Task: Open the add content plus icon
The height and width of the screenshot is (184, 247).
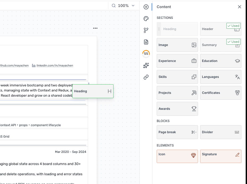Action: [146, 7]
